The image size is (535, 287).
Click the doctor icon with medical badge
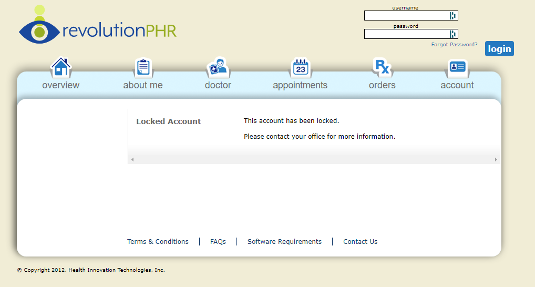(218, 68)
